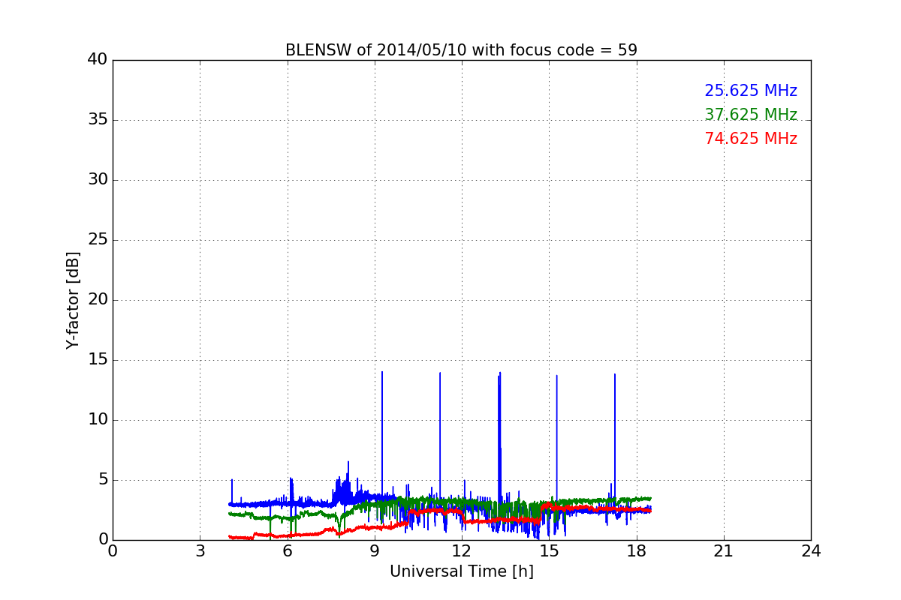Click the x-axis tick label '18'

pos(637,551)
